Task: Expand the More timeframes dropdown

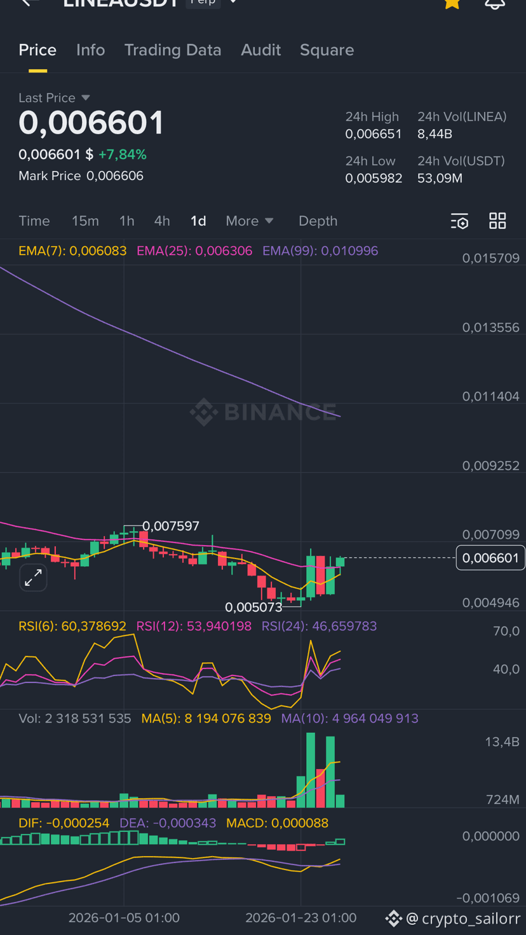Action: (x=249, y=221)
